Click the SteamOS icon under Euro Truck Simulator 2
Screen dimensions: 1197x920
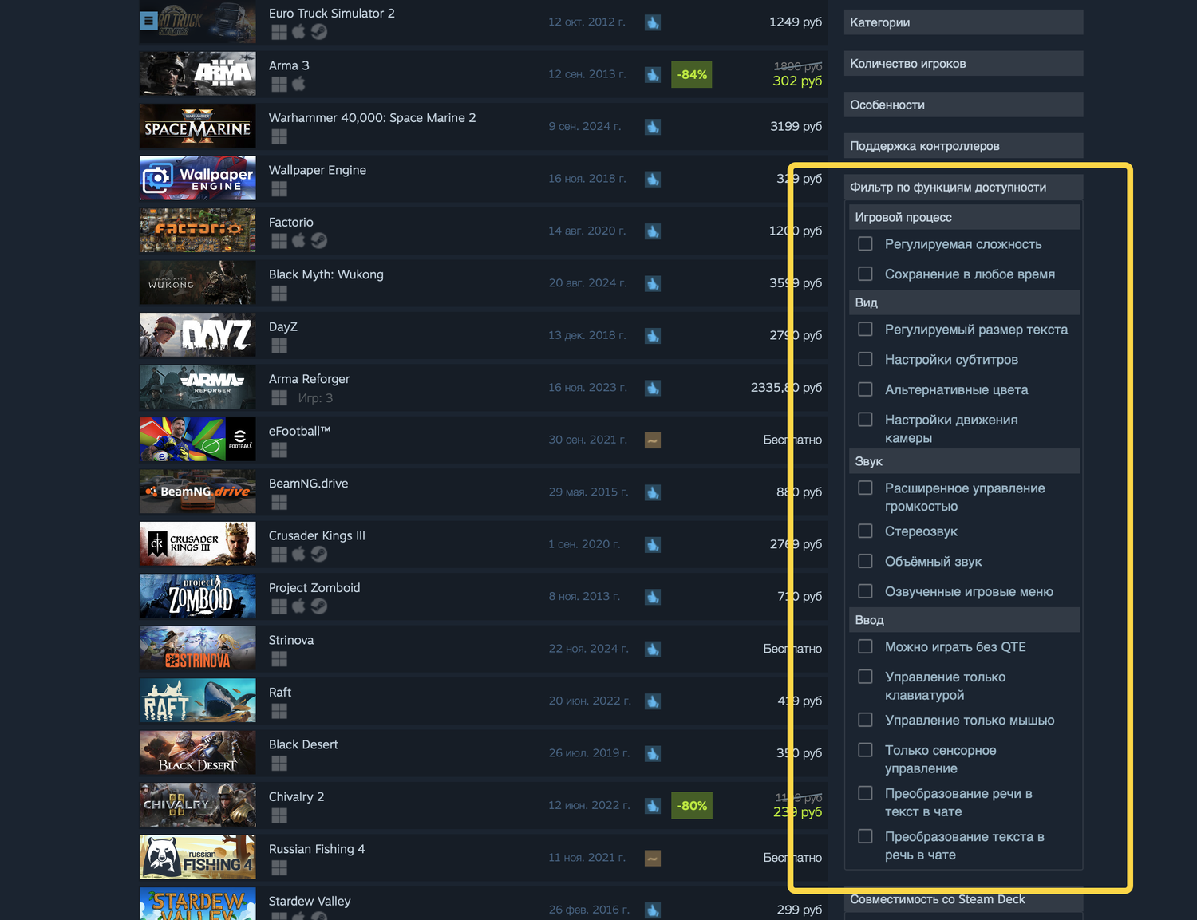(318, 32)
